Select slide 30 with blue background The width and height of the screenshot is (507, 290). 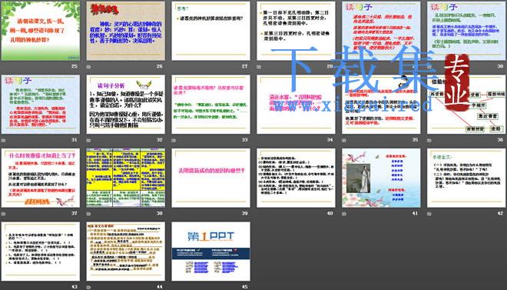466,31
